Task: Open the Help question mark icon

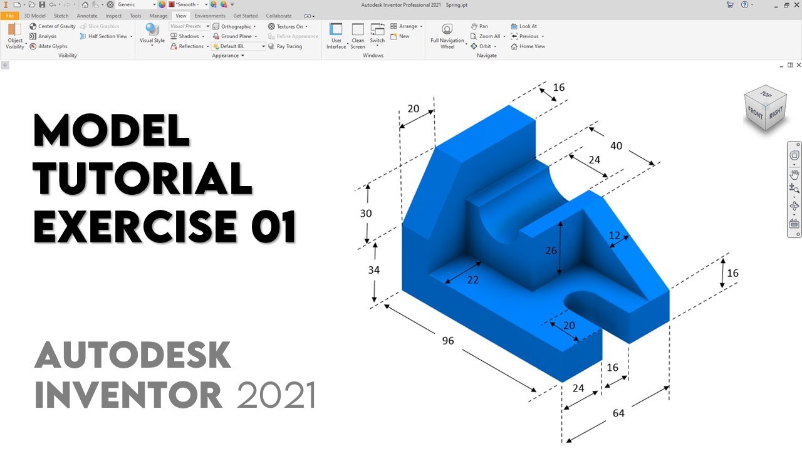Action: pos(744,4)
